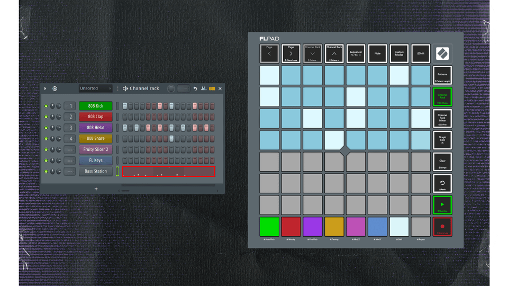This screenshot has width=508, height=286.
Task: Click the pink Mod X pad
Action: coord(356,227)
